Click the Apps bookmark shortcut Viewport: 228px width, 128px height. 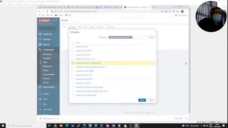[x=42, y=15]
